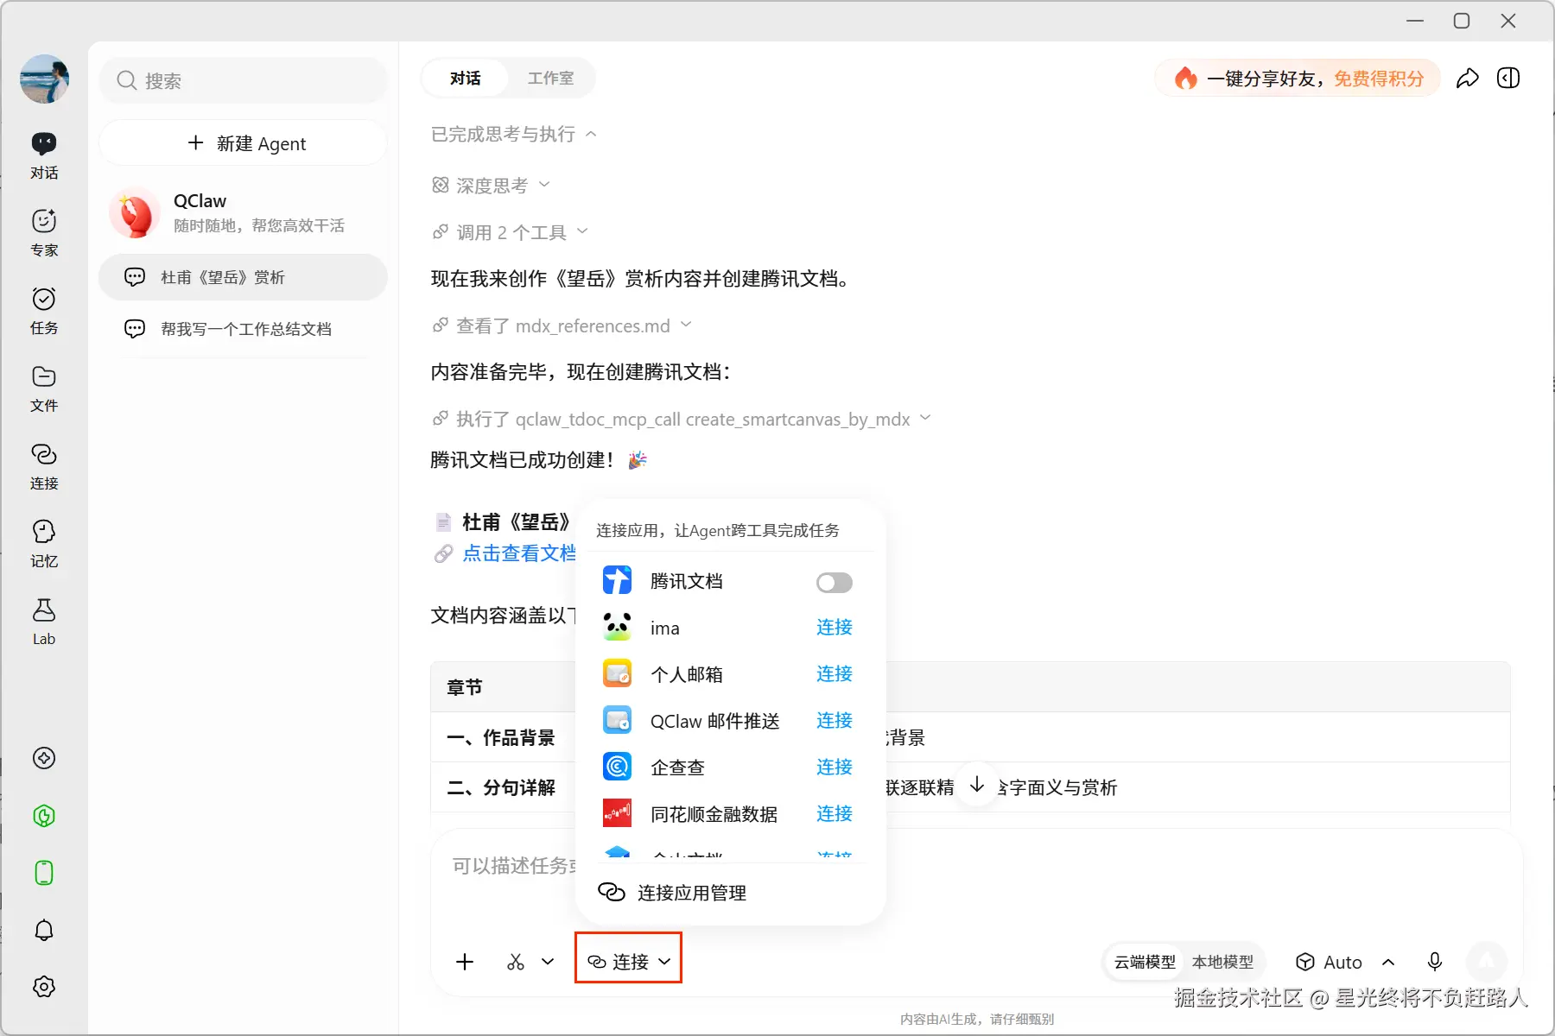Screen dimensions: 1555x1036
Task: Click 连接 link for 企查查
Action: click(835, 767)
